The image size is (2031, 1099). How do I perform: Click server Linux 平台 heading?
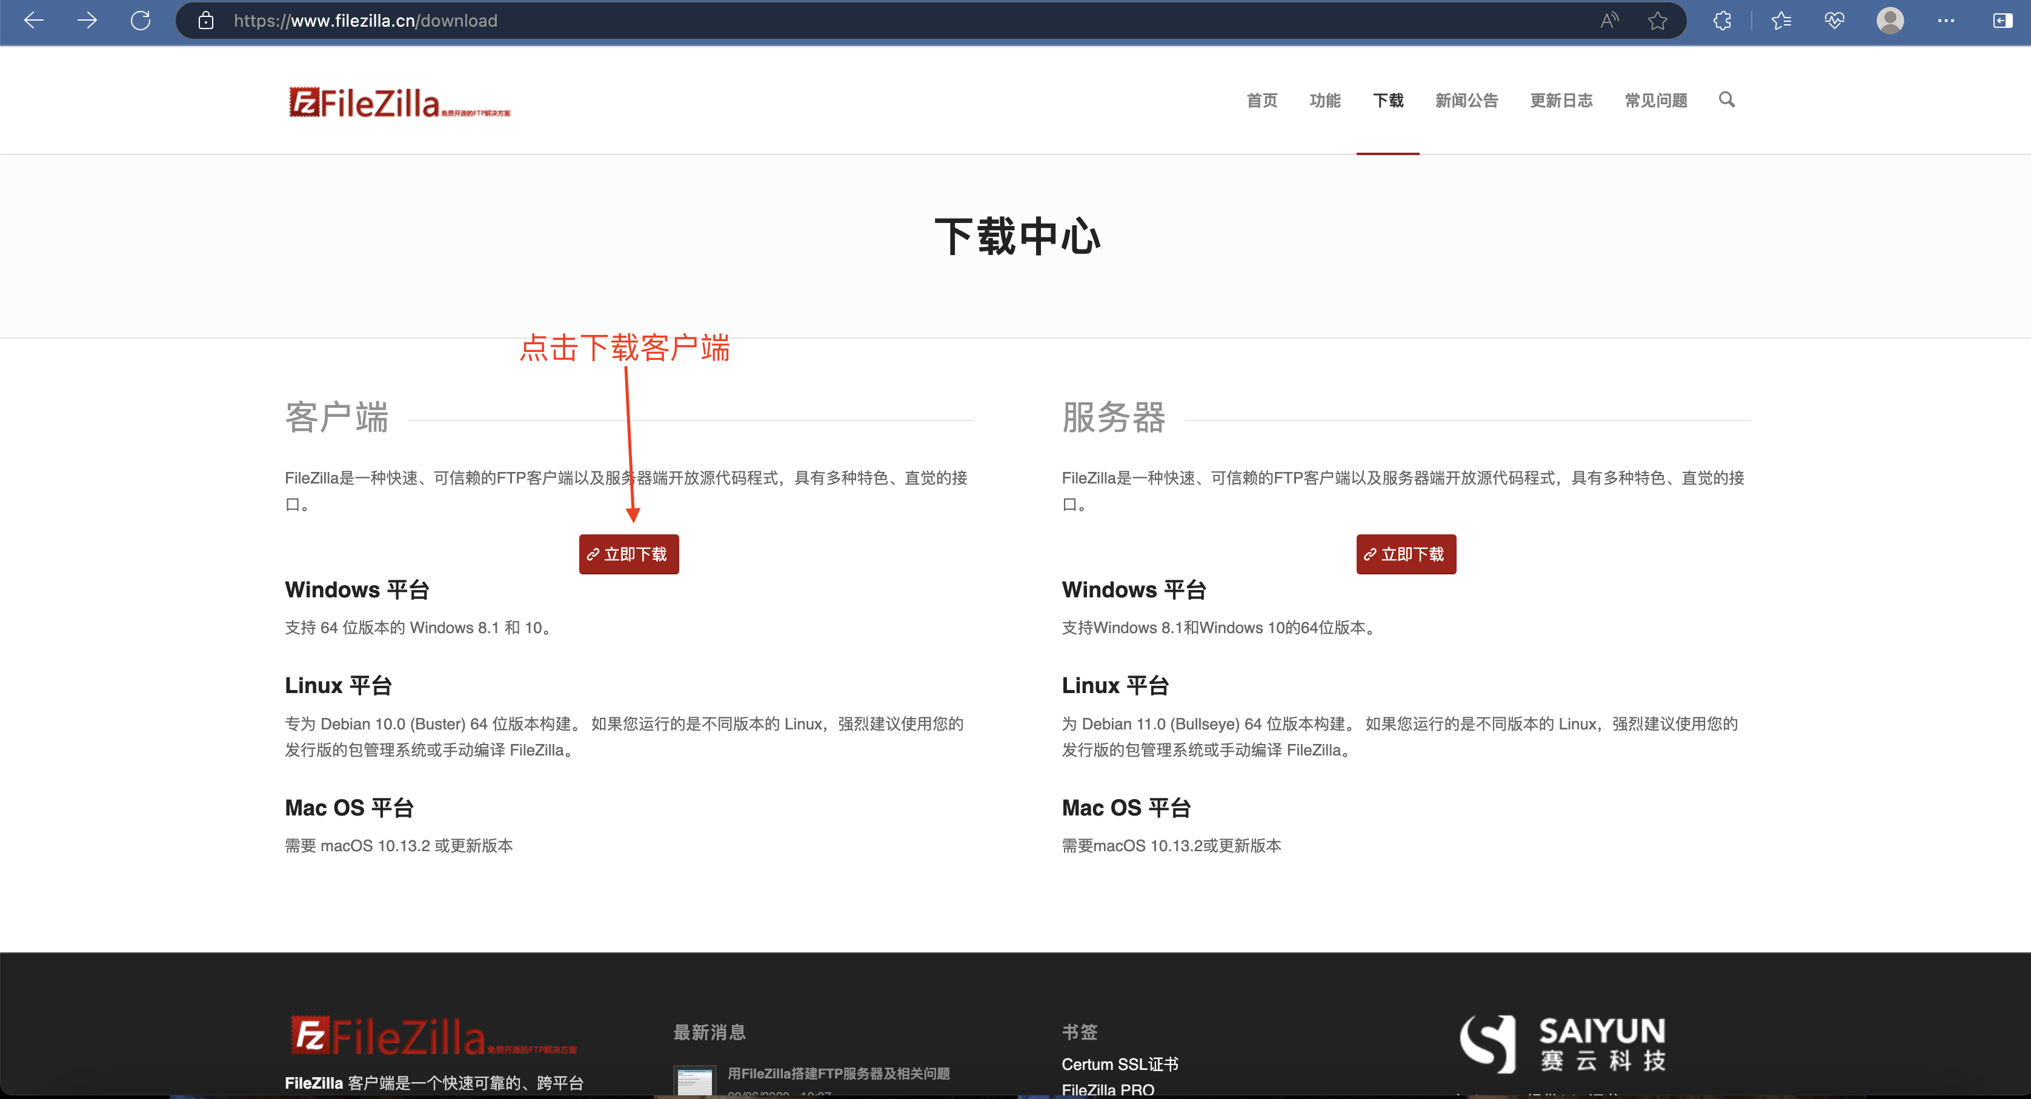tap(1115, 685)
